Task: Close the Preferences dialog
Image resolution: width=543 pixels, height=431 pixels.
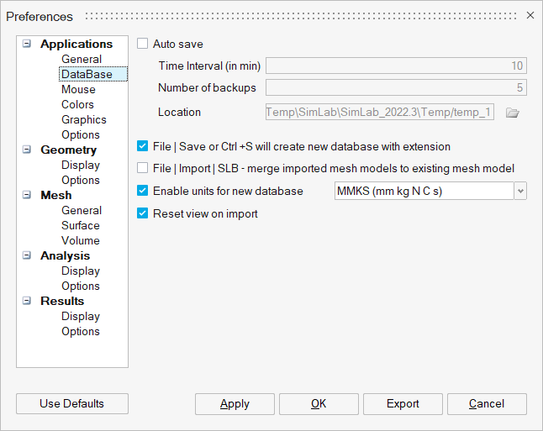Action: point(530,15)
